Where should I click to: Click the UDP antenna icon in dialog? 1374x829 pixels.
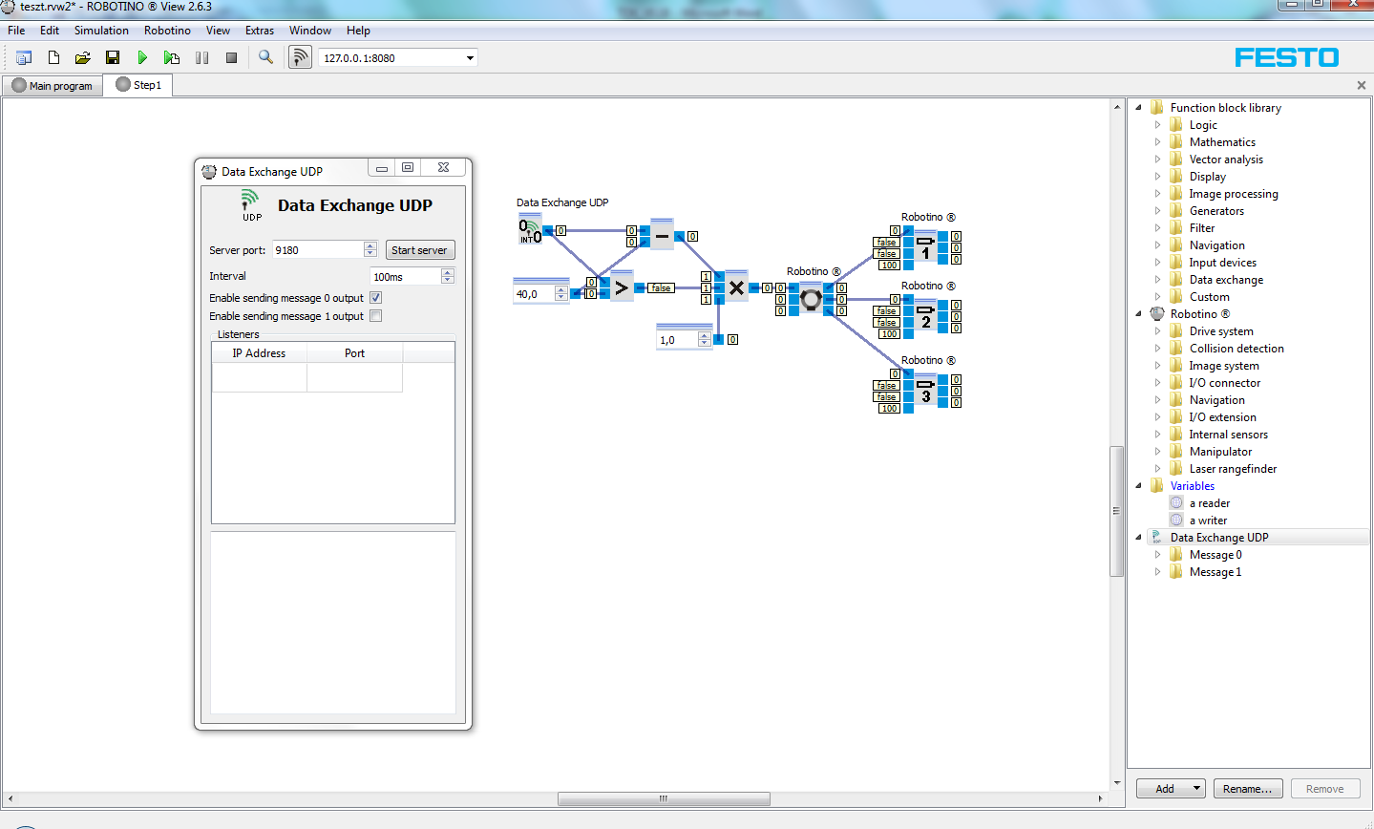[x=250, y=204]
